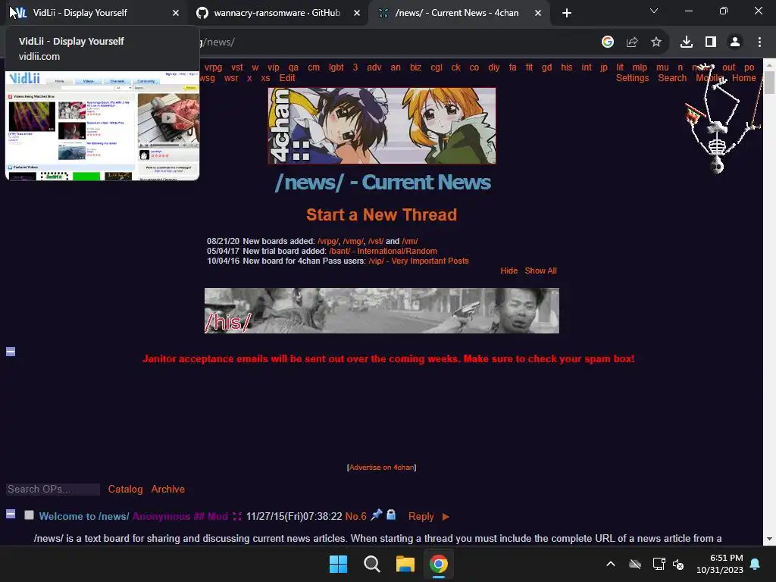Click Show All announcements
This screenshot has height=582, width=776.
tap(540, 271)
